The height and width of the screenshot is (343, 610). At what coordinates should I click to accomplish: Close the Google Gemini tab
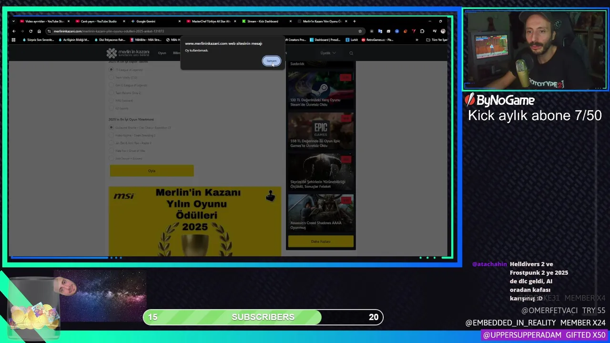(x=180, y=21)
